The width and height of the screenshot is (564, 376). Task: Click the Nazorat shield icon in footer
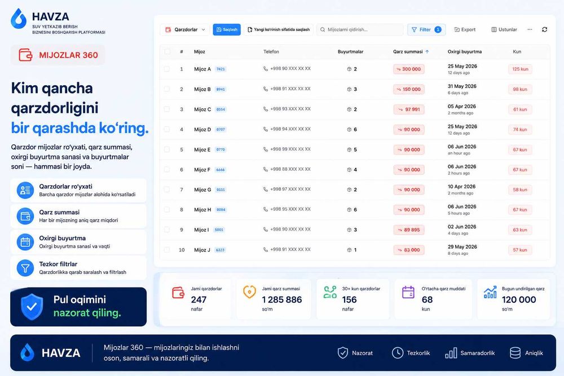[x=342, y=353]
